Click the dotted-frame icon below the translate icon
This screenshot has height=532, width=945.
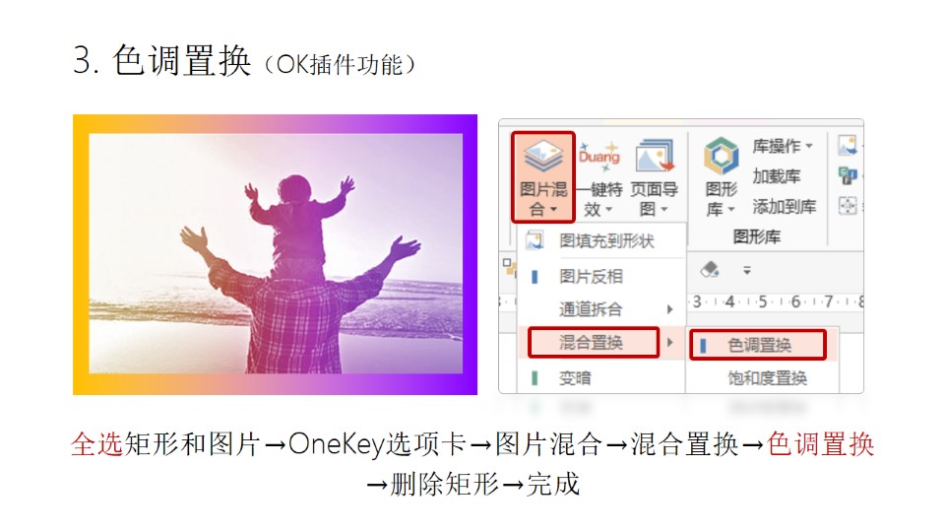pos(848,206)
